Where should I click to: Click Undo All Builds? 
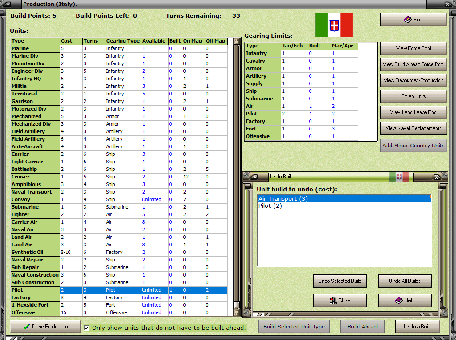pyautogui.click(x=404, y=281)
